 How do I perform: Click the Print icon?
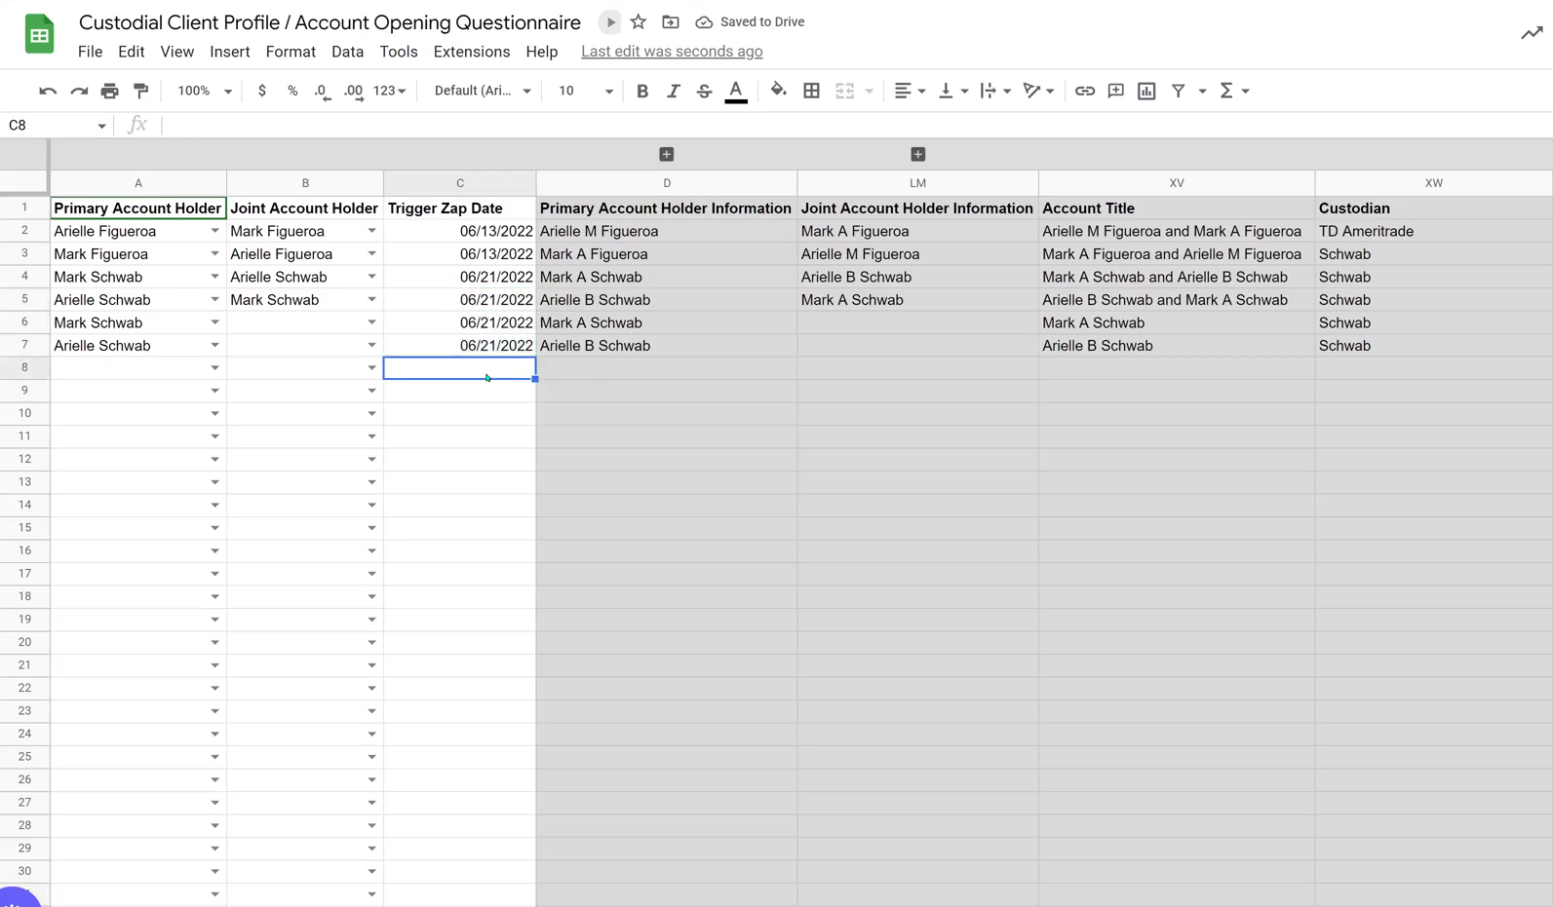[109, 91]
